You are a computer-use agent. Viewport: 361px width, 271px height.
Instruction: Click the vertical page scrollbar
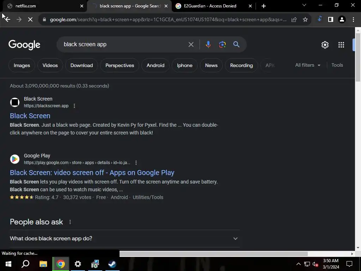coord(358,58)
